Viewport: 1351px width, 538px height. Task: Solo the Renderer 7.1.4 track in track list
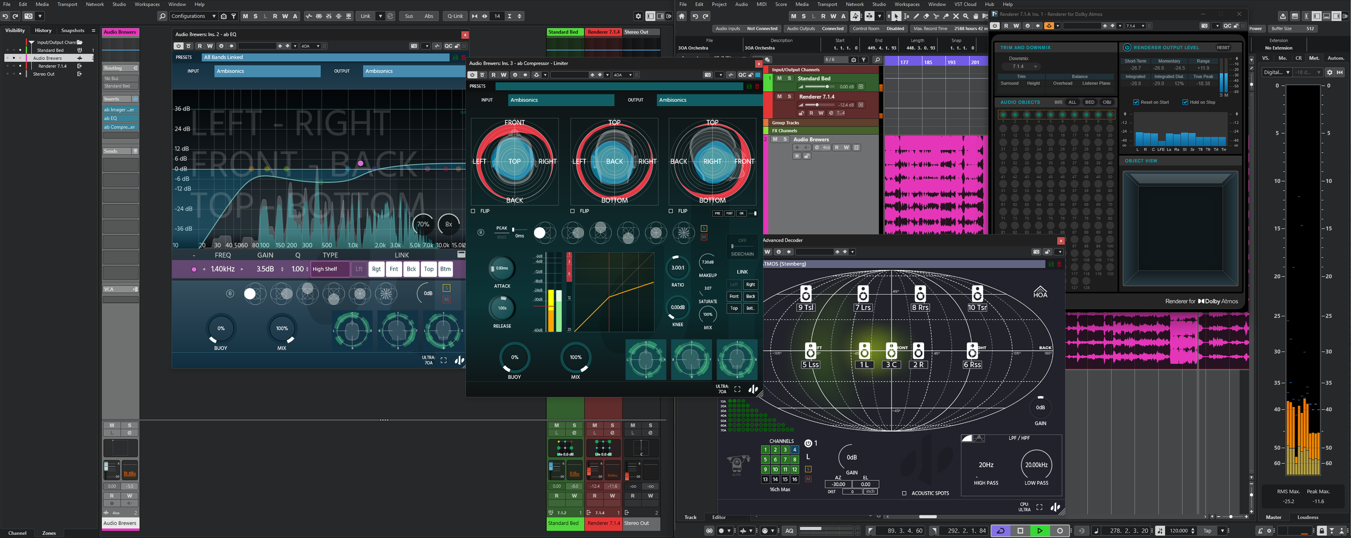tap(790, 97)
